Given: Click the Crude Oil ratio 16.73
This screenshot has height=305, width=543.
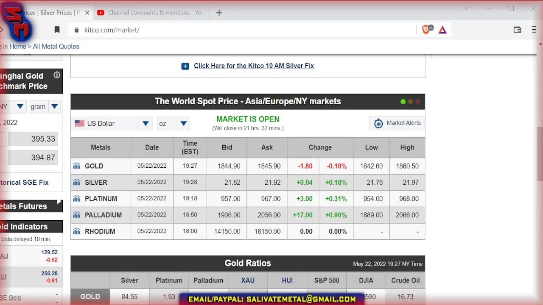Looking at the screenshot, I should click(405, 297).
